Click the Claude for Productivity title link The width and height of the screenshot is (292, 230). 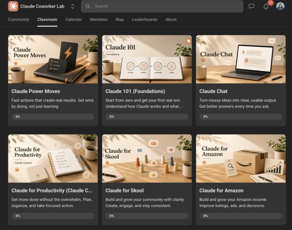point(52,191)
